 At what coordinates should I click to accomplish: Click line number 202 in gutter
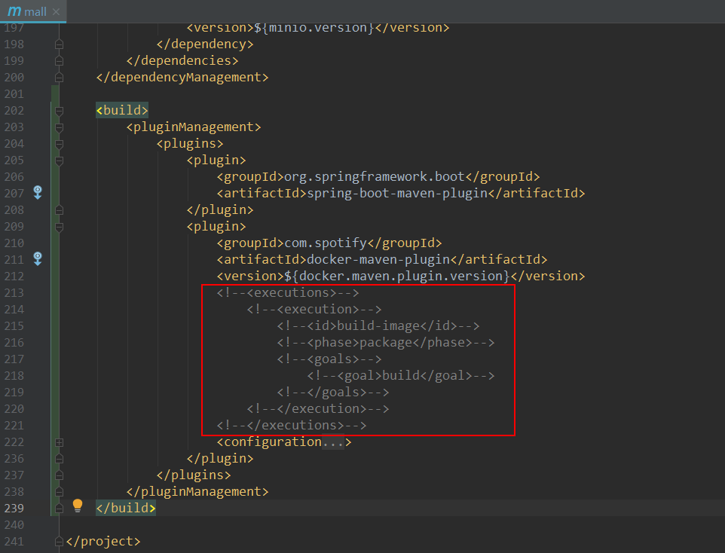[x=14, y=111]
